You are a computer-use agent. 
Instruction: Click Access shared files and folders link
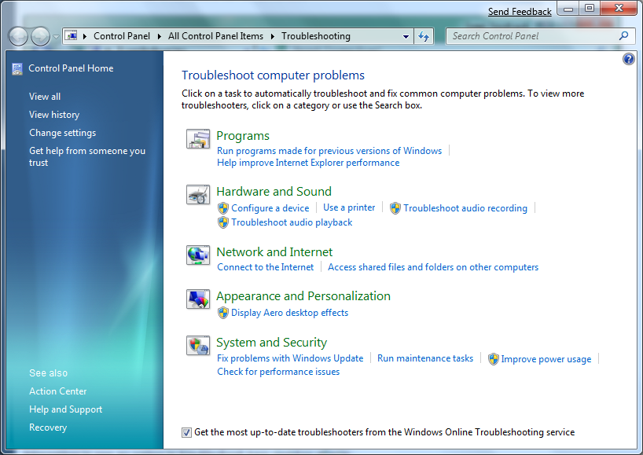[x=433, y=267]
